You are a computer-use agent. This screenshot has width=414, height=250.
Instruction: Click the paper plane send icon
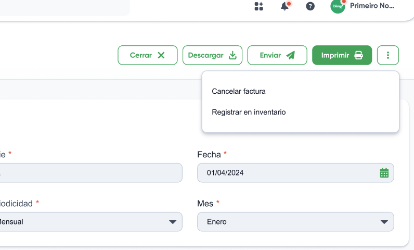[x=290, y=55]
